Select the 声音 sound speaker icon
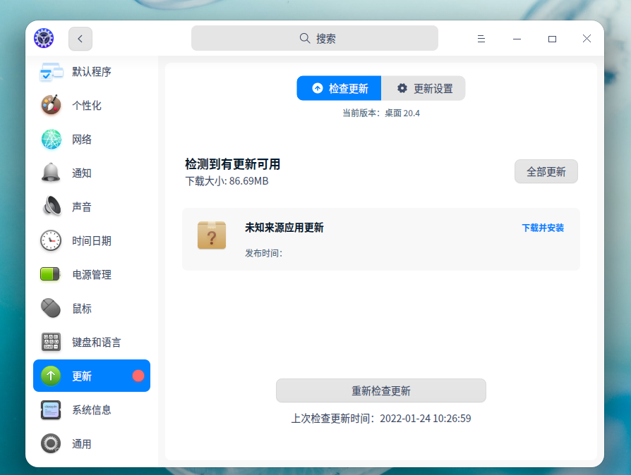Screen dimensions: 631x475 click(x=51, y=206)
